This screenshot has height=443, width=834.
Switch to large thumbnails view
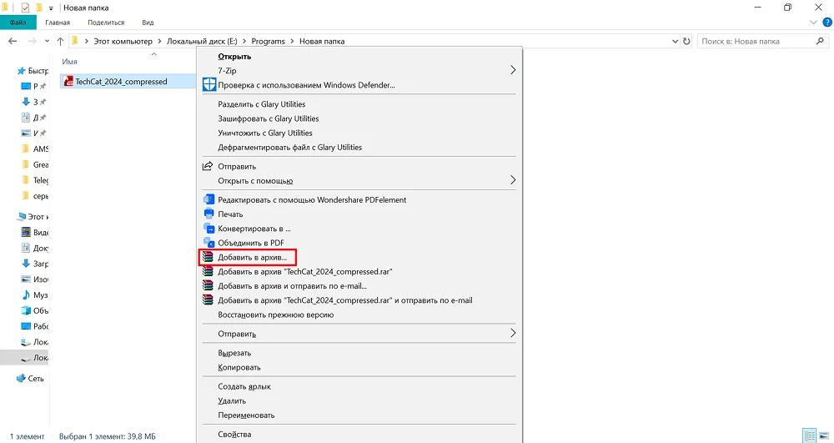point(822,435)
